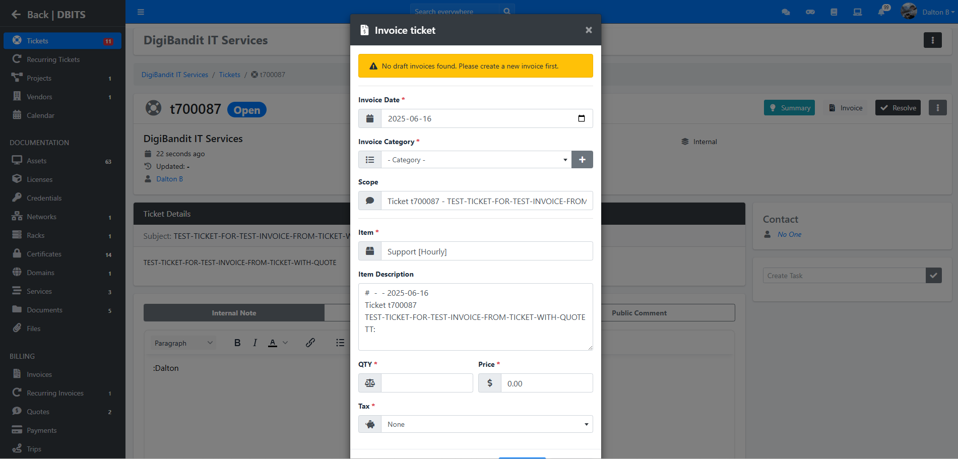Image resolution: width=958 pixels, height=459 pixels.
Task: Click the Files paperclip icon
Action: tap(17, 328)
